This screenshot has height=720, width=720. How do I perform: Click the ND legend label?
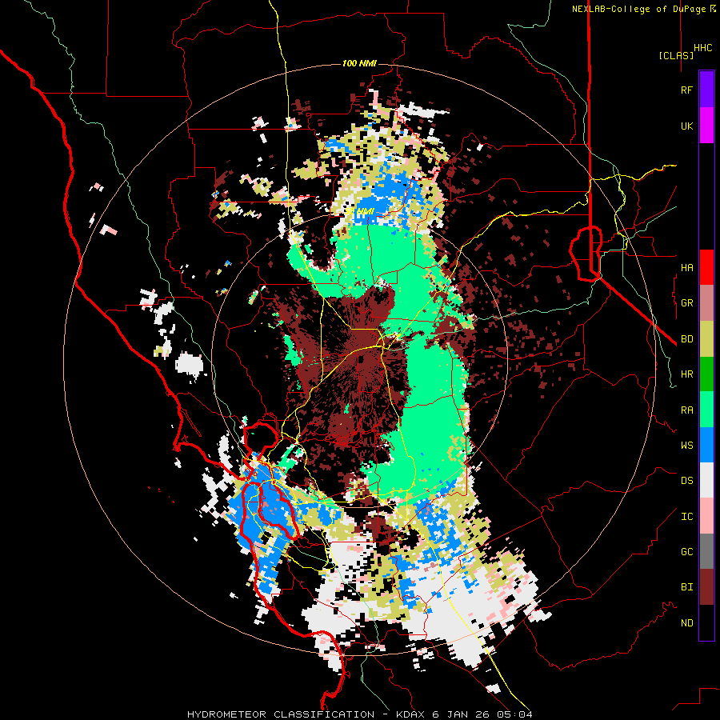(x=686, y=623)
